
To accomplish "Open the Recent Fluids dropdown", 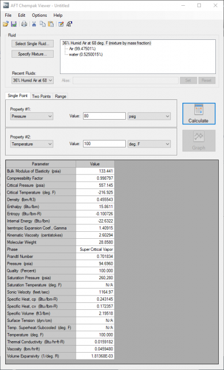I will (x=32, y=80).
